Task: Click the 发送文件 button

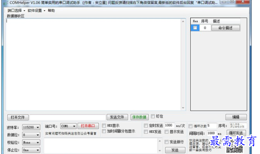Action: (117, 117)
